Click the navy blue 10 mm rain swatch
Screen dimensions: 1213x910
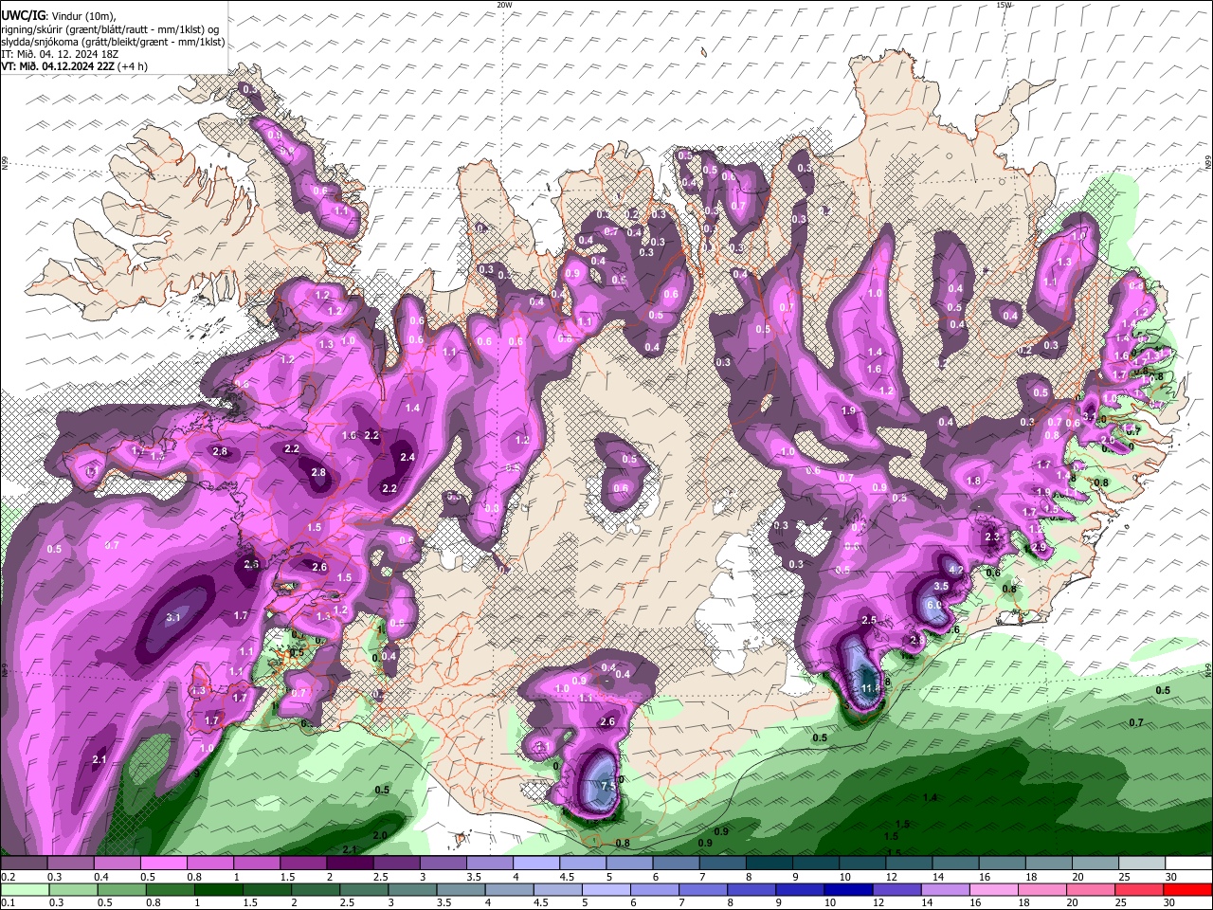click(x=848, y=890)
